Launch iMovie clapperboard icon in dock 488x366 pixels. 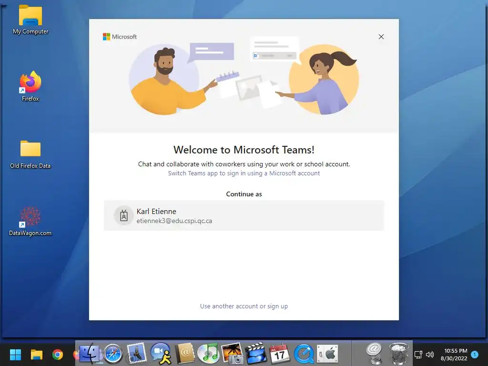tap(256, 353)
